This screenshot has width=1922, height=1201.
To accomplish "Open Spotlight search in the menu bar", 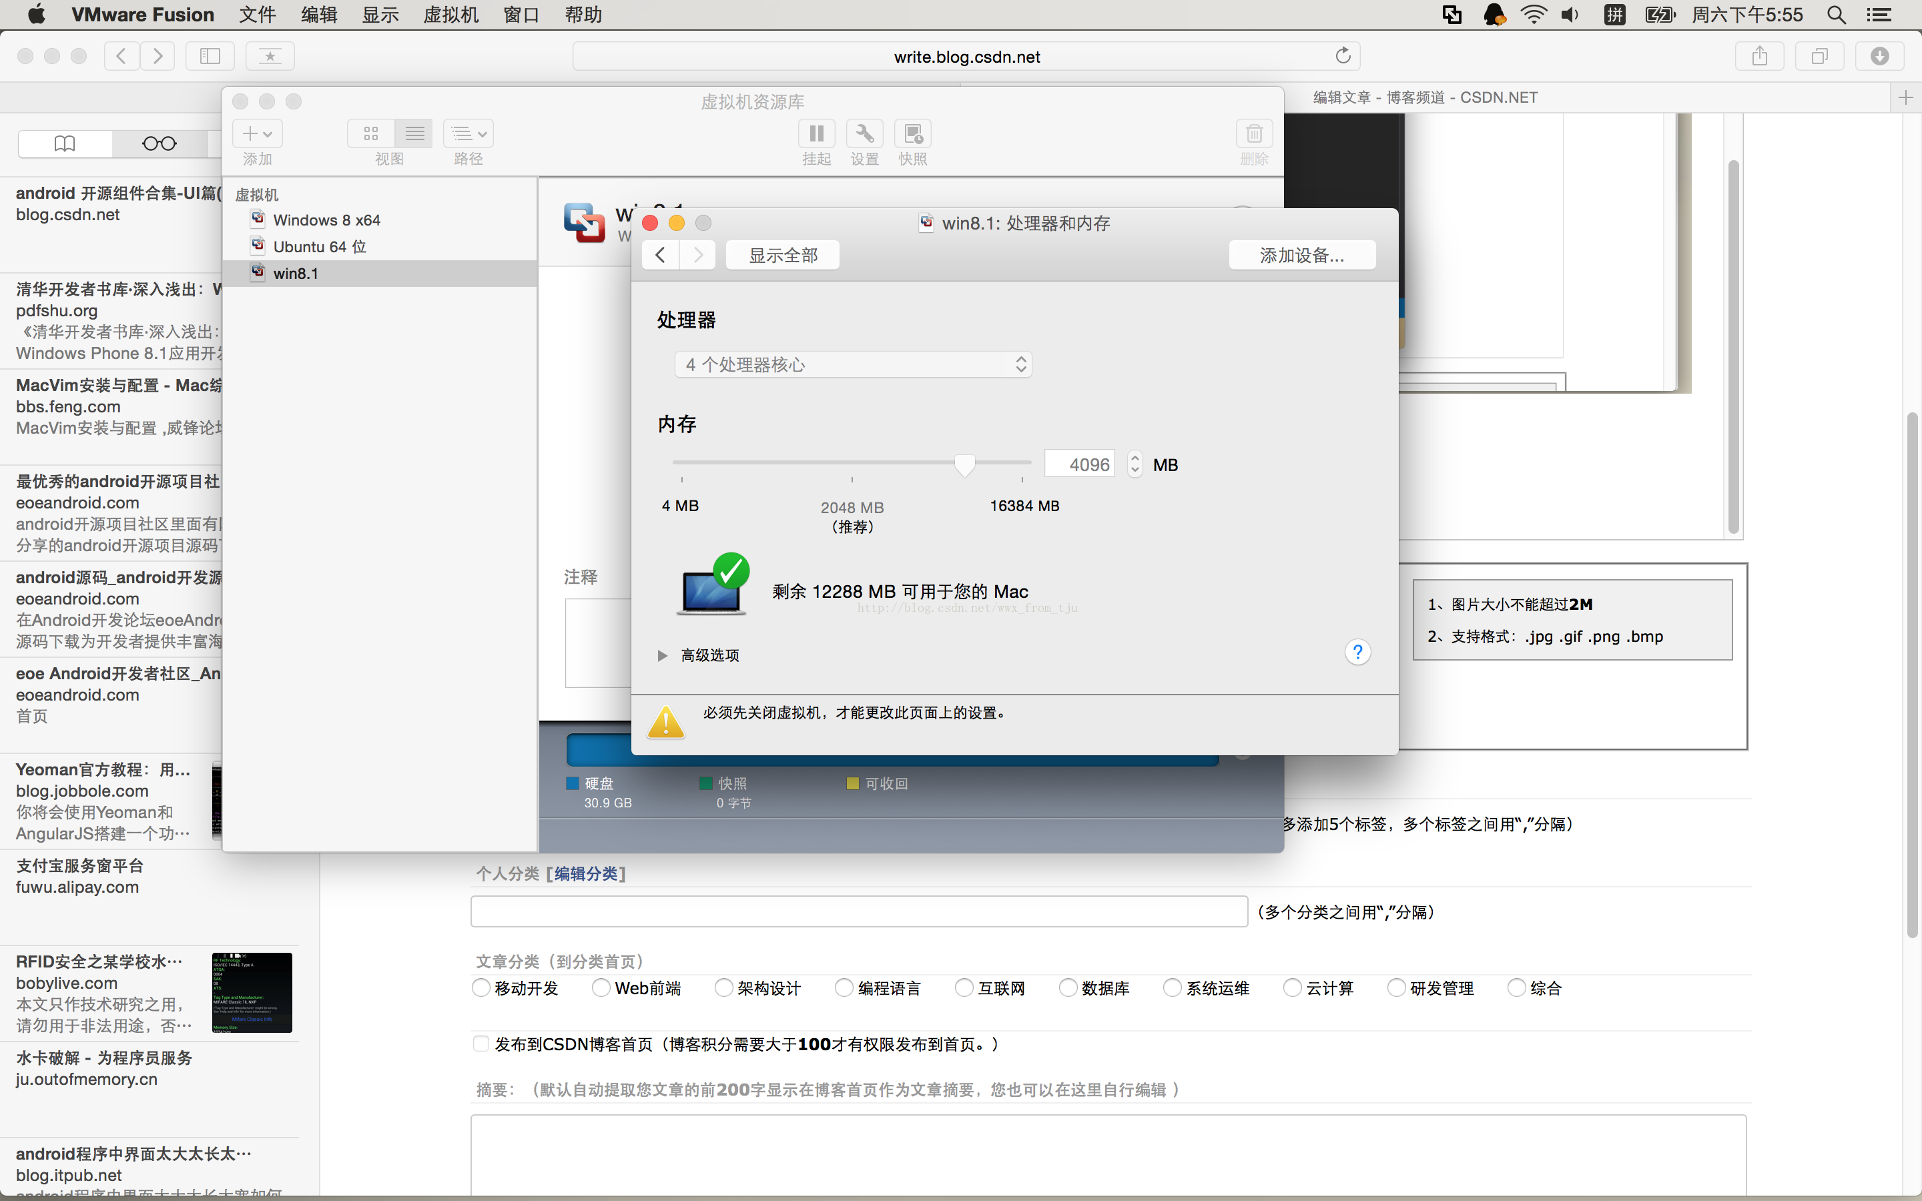I will (x=1836, y=14).
